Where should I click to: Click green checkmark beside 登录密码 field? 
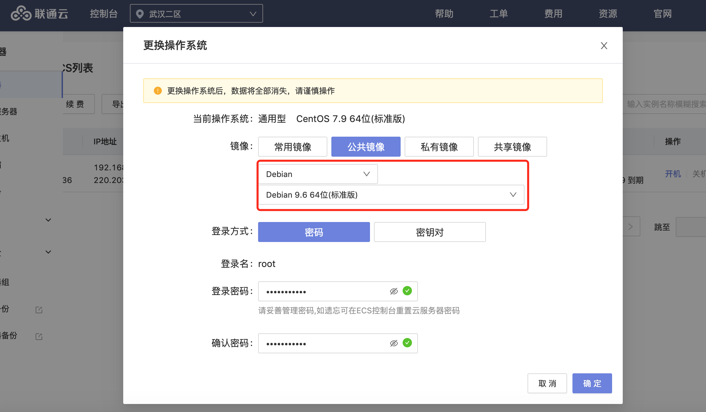tap(407, 291)
